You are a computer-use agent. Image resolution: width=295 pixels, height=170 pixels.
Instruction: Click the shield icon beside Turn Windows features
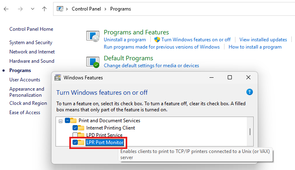point(157,40)
